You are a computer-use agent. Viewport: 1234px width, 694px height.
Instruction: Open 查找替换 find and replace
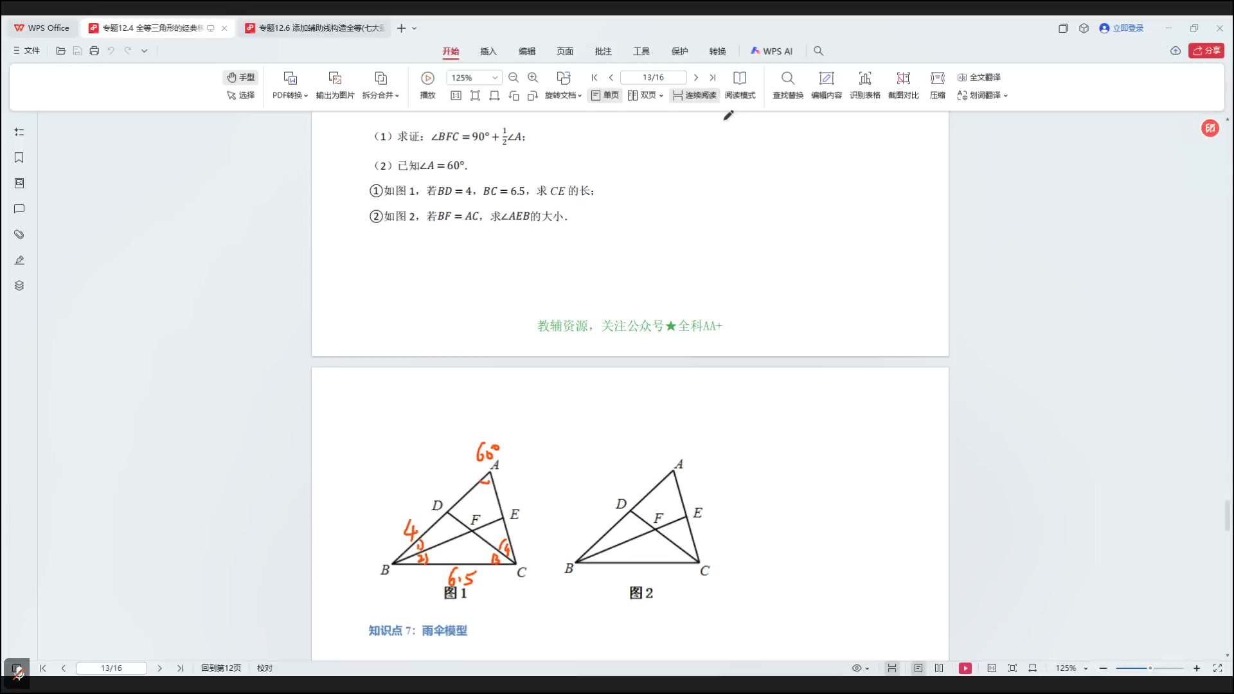787,85
